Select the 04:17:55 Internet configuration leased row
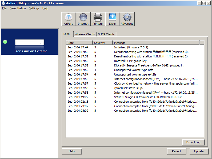Screen dimensions: 212x159 (x=135, y=79)
